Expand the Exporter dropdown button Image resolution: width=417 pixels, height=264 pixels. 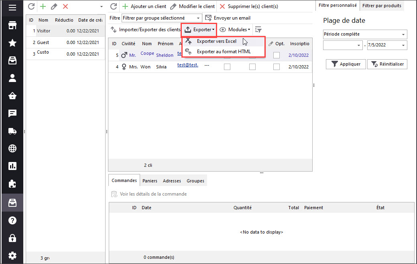[199, 30]
